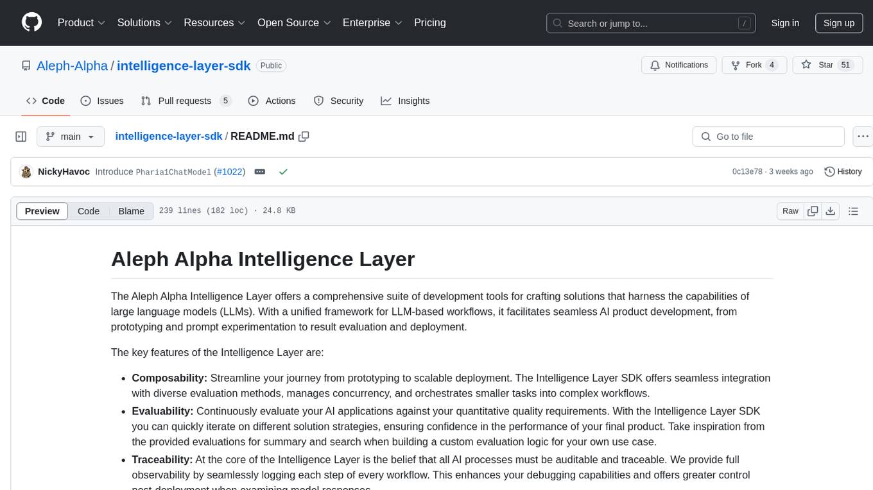Click the Composability bullet heading
Screen dimensions: 873x490
[x=169, y=378]
